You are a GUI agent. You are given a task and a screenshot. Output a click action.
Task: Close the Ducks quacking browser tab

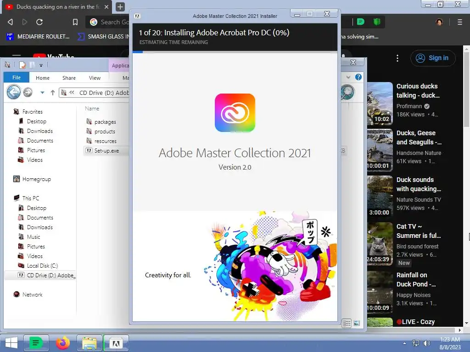pos(106,6)
